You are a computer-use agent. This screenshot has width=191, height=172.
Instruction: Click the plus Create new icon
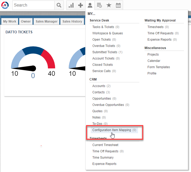pos(81,5)
